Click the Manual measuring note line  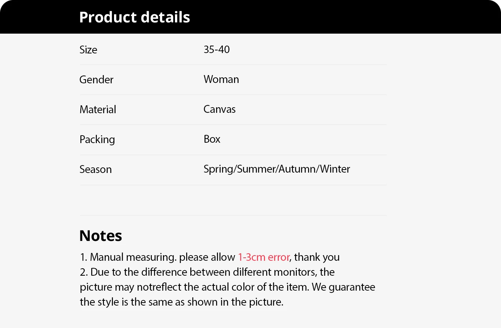coord(157,257)
